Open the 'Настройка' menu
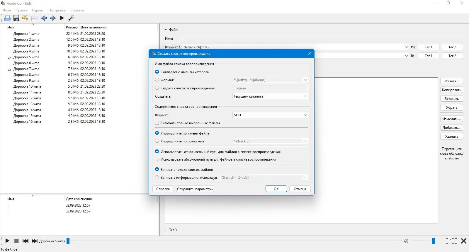 (x=57, y=10)
